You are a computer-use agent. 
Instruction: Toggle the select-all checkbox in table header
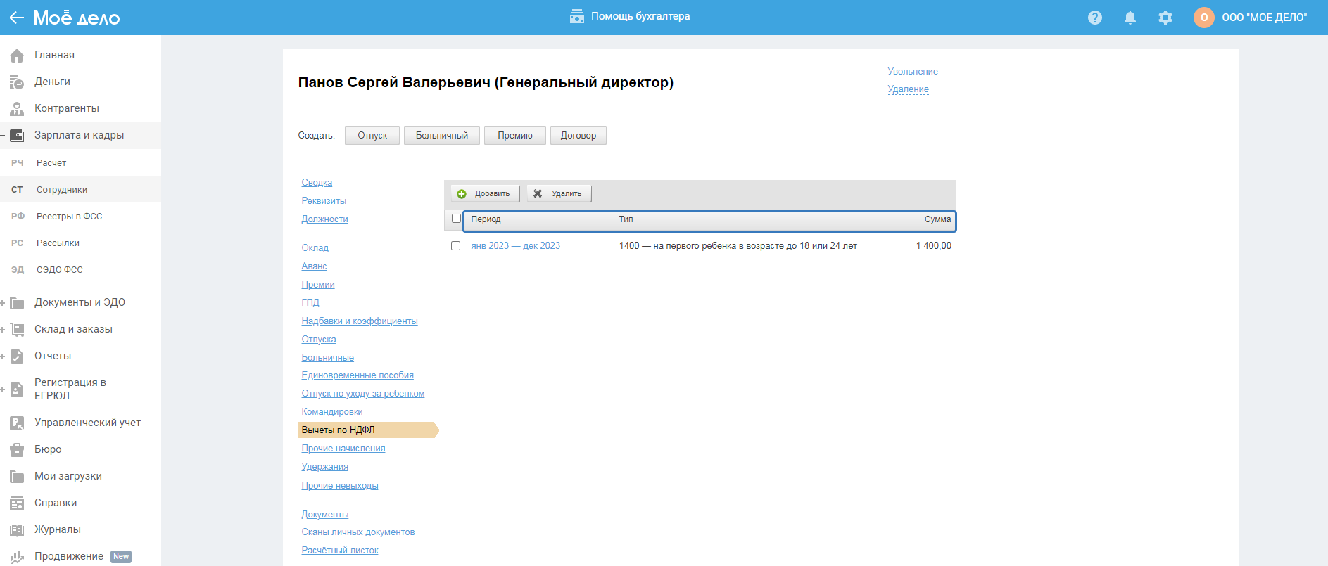click(456, 219)
